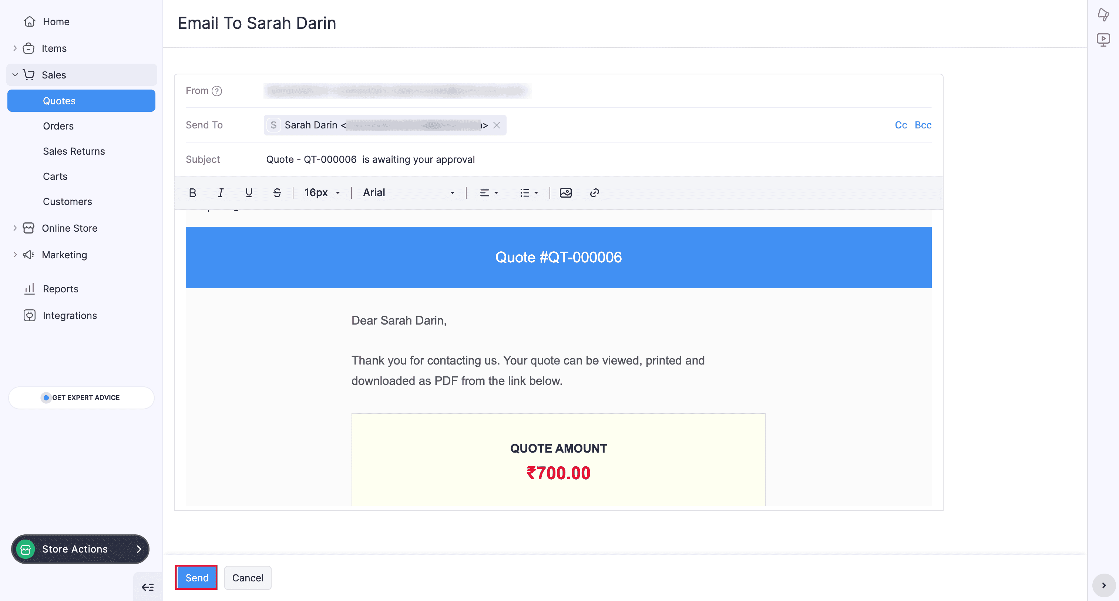
Task: Open Store Actions at the bottom left
Action: 80,549
